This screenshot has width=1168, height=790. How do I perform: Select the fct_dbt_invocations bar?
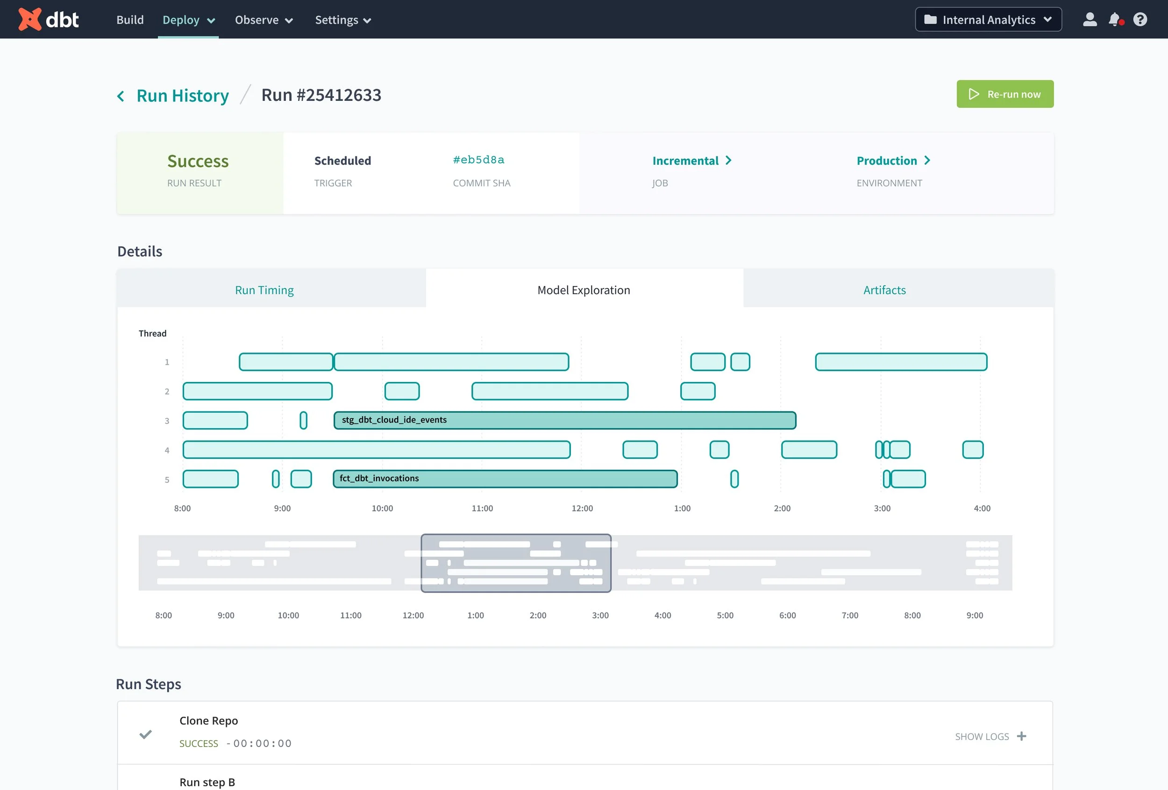click(505, 479)
